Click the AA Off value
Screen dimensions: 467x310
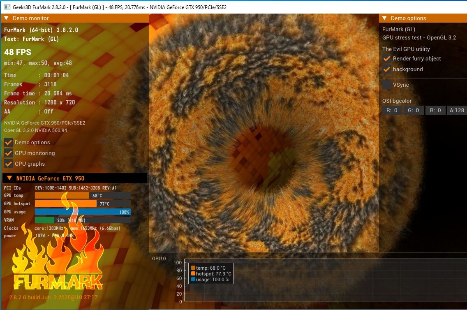[49, 111]
